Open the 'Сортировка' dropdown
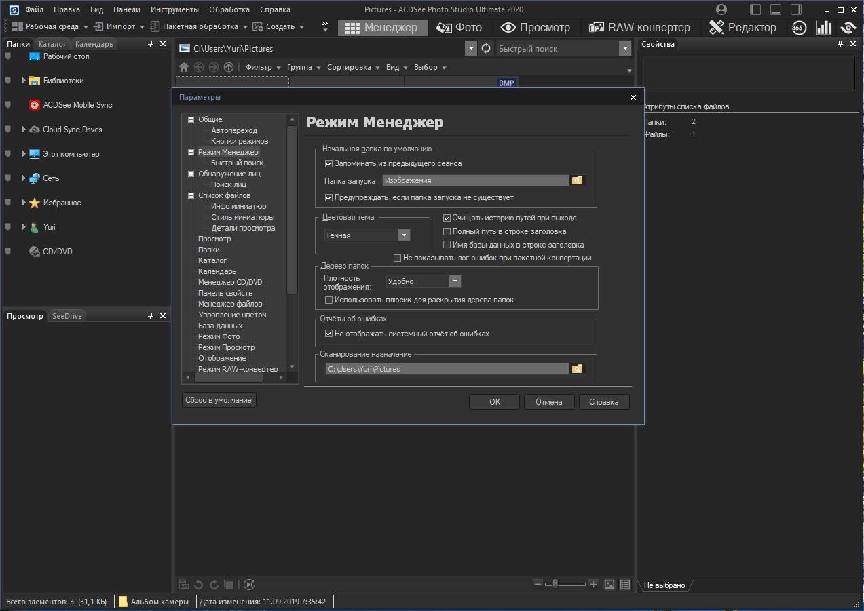864x611 pixels. 354,67
